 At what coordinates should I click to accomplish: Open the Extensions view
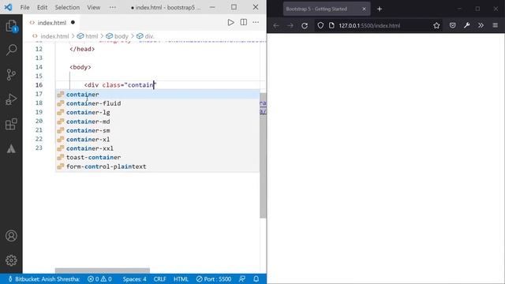click(x=11, y=124)
